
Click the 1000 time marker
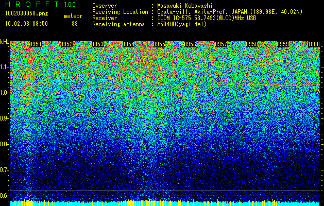pos(314,44)
